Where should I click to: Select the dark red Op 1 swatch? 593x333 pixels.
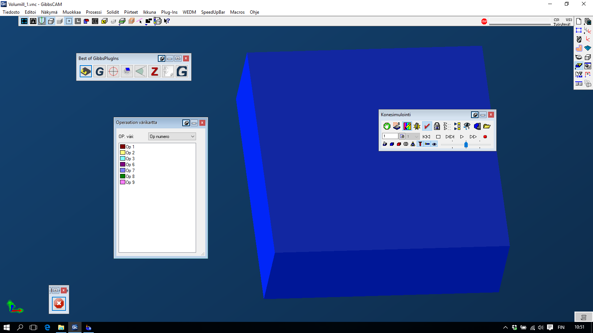coord(123,147)
